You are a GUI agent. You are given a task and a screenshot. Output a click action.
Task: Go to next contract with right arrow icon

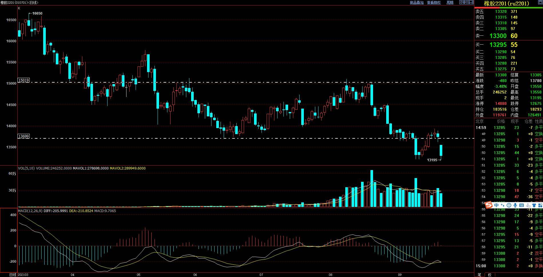point(467,2)
